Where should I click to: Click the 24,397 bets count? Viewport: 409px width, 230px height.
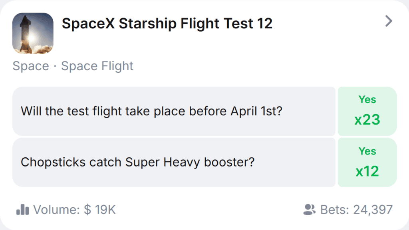[x=373, y=210]
